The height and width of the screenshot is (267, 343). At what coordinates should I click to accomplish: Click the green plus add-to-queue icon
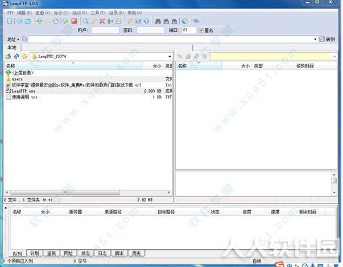click(40, 21)
